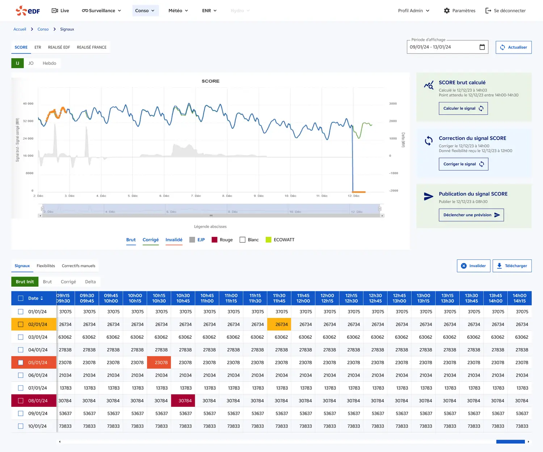Select the 08/01/24 row checkbox
Screen dimensions: 543x452
click(x=21, y=401)
